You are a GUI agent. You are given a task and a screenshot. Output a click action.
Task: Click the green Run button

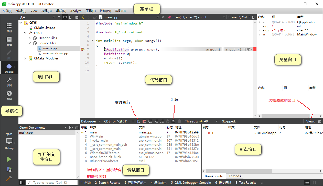point(9,159)
